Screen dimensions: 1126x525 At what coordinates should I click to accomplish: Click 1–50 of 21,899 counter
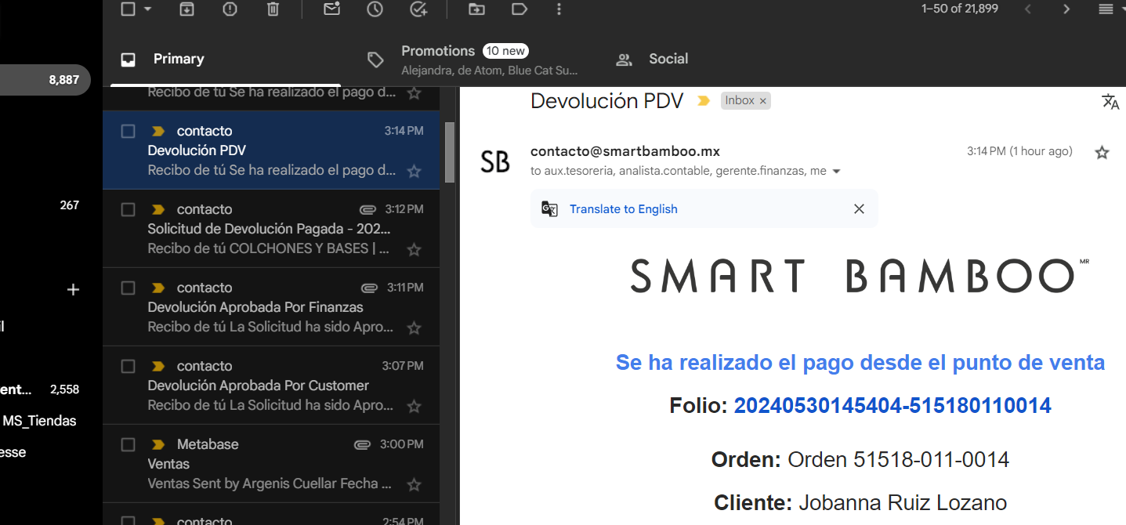point(960,9)
